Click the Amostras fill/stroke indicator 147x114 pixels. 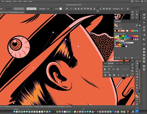click(x=116, y=25)
